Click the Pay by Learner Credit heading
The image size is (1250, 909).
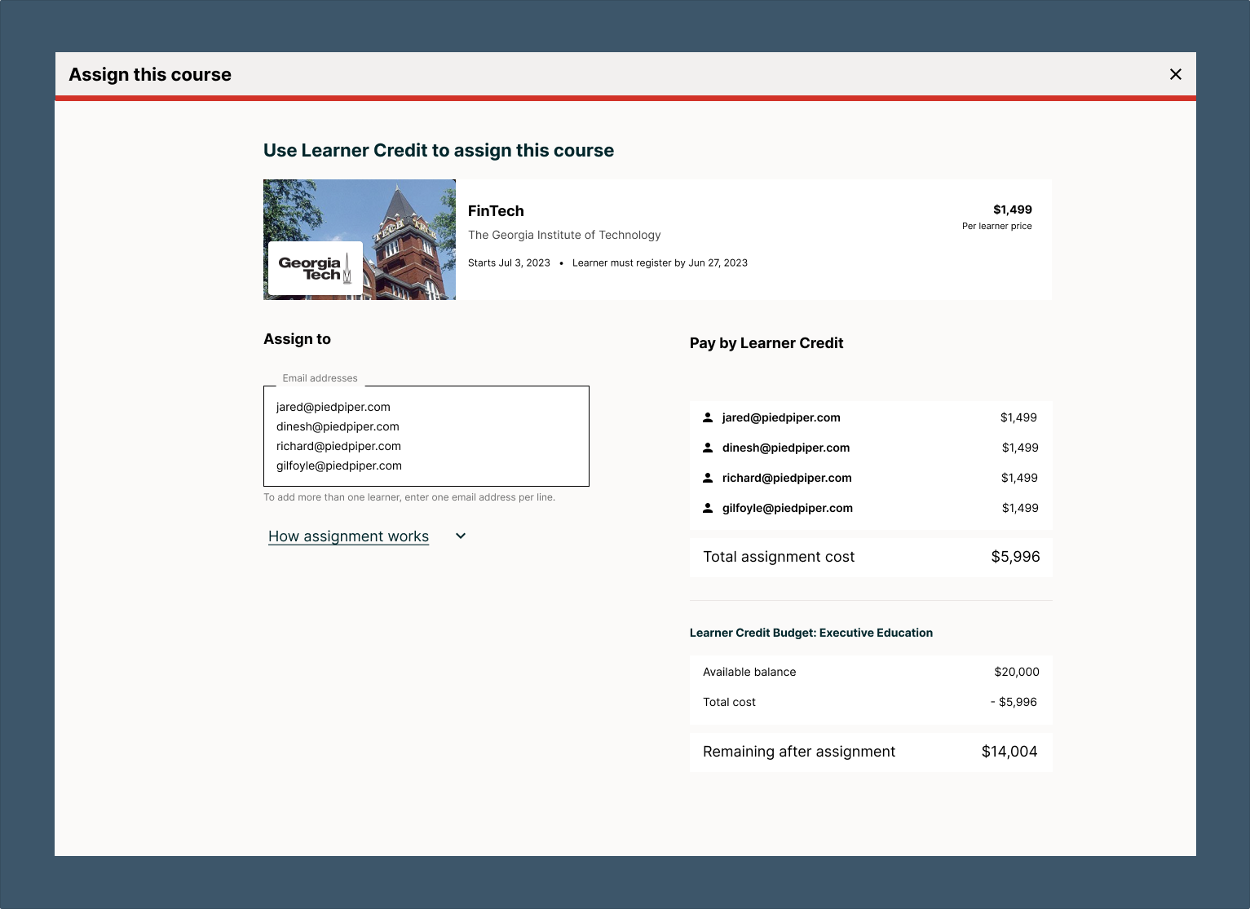(766, 343)
